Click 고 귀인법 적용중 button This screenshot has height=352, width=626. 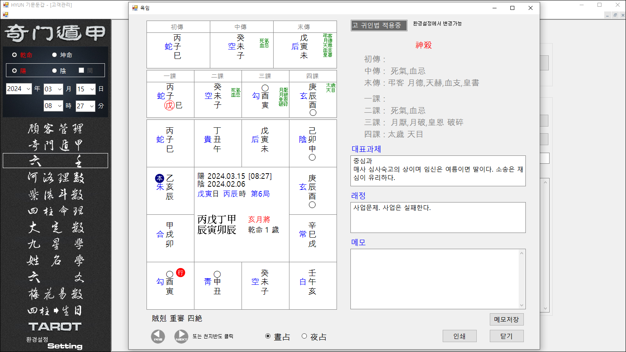point(379,25)
